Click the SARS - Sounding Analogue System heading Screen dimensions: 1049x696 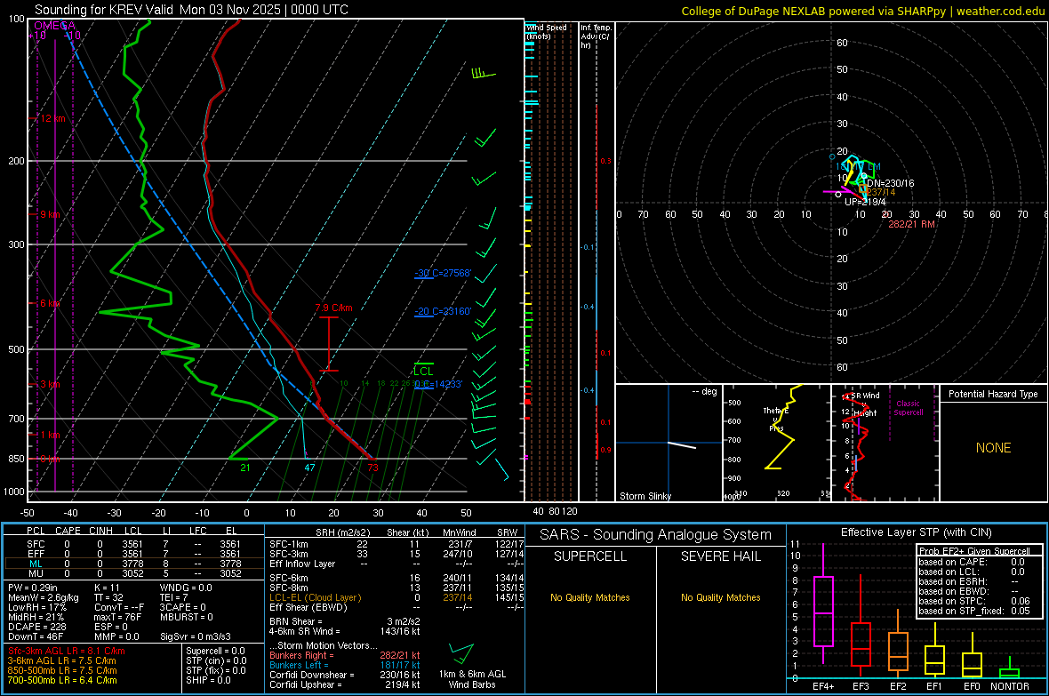coord(655,535)
